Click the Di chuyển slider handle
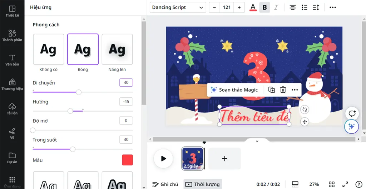Screen dimensions: 366x189 coord(79,92)
